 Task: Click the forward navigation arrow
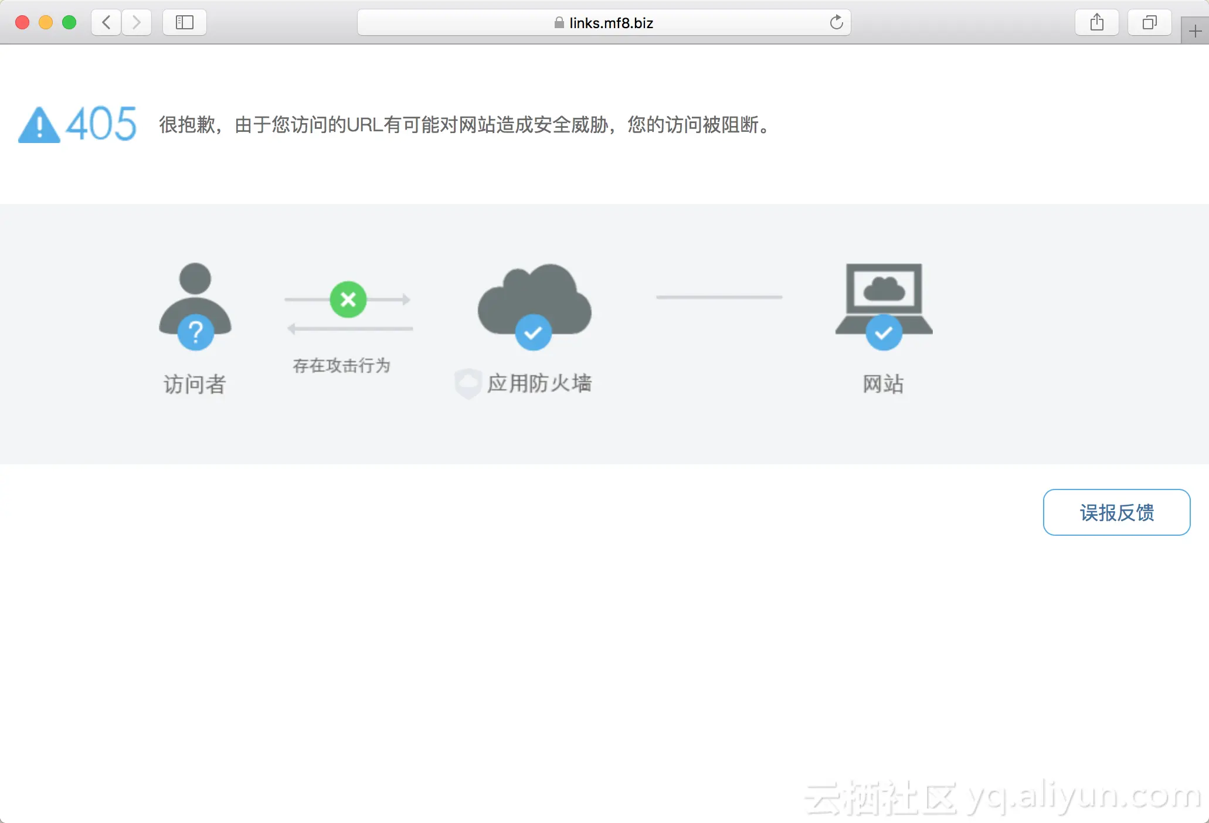click(x=137, y=22)
